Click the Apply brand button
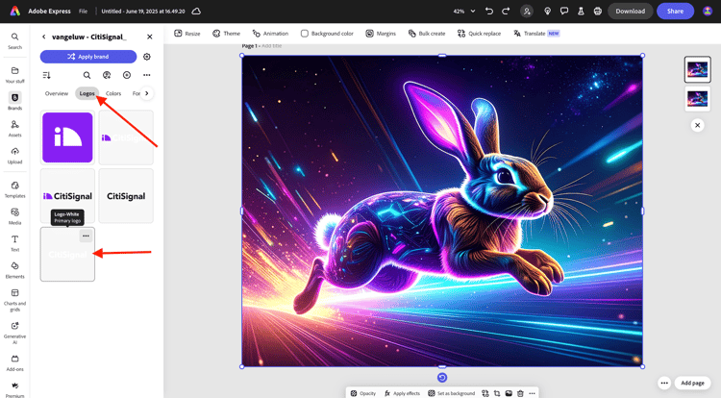The width and height of the screenshot is (721, 398). coord(87,57)
